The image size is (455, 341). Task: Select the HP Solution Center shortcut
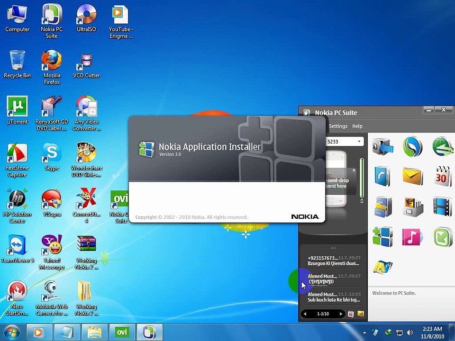pyautogui.click(x=17, y=206)
